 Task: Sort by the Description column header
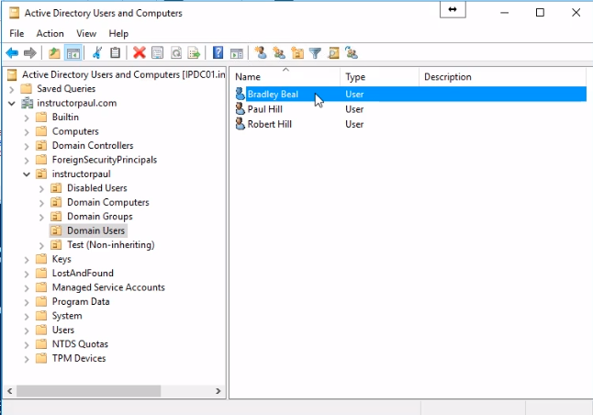(503, 77)
